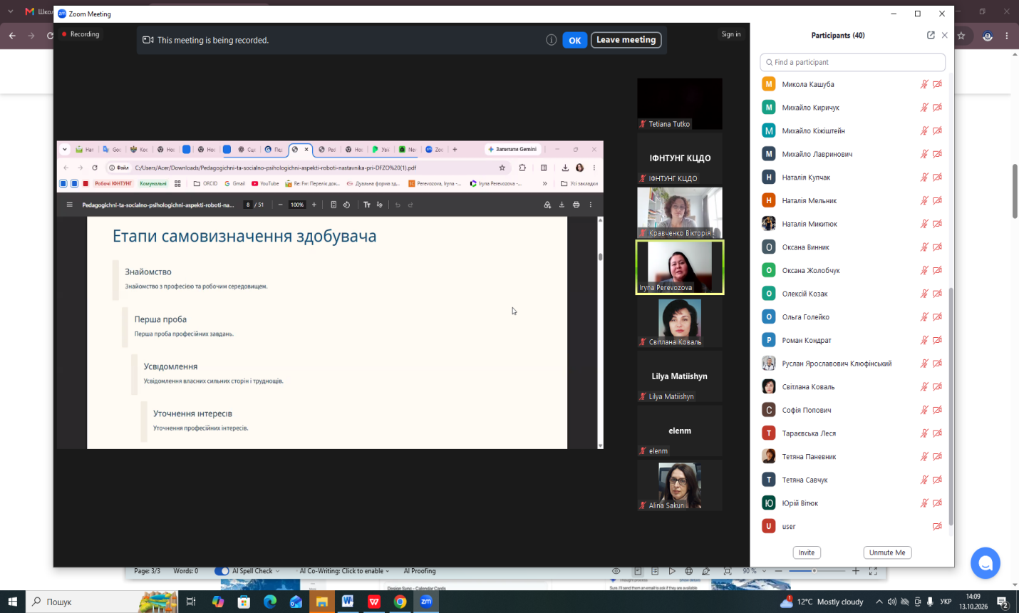Focus the Find a participant search box

[x=853, y=62]
